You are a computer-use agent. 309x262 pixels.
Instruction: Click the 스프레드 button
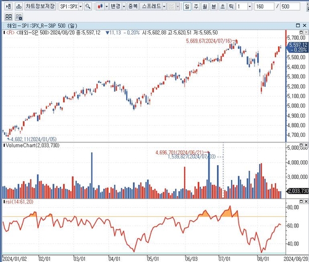[151, 6]
